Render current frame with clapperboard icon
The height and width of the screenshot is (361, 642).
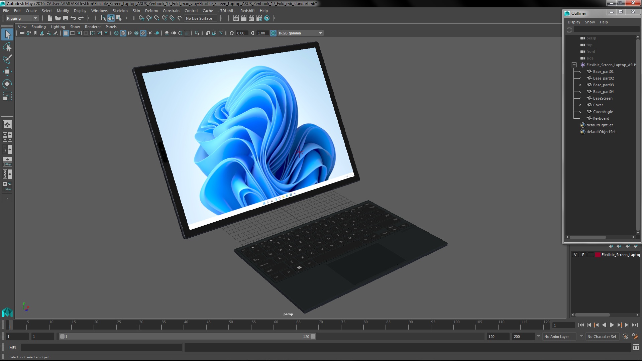click(x=243, y=18)
